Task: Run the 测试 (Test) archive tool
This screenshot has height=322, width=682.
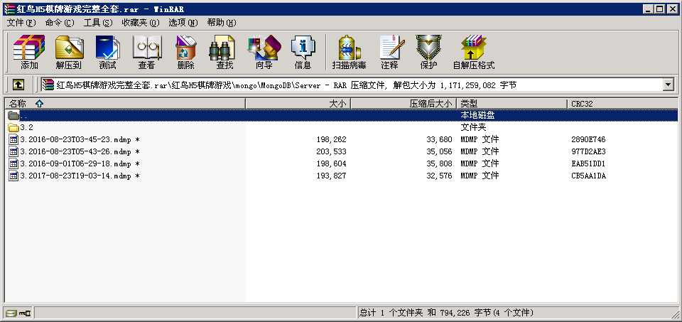Action: pos(107,52)
